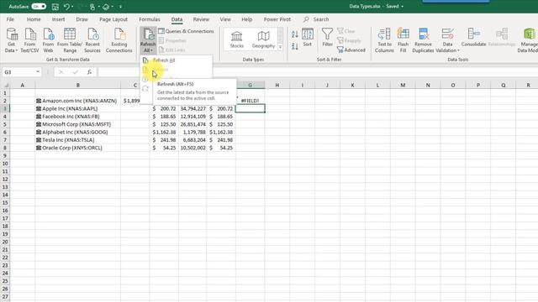The width and height of the screenshot is (538, 302).
Task: Open the Undo history dropdown arrow
Action: 73,7
